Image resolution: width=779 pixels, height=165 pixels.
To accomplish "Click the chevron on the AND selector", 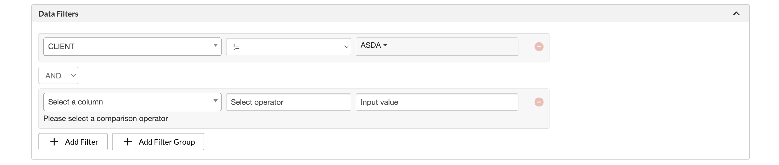I will [73, 75].
